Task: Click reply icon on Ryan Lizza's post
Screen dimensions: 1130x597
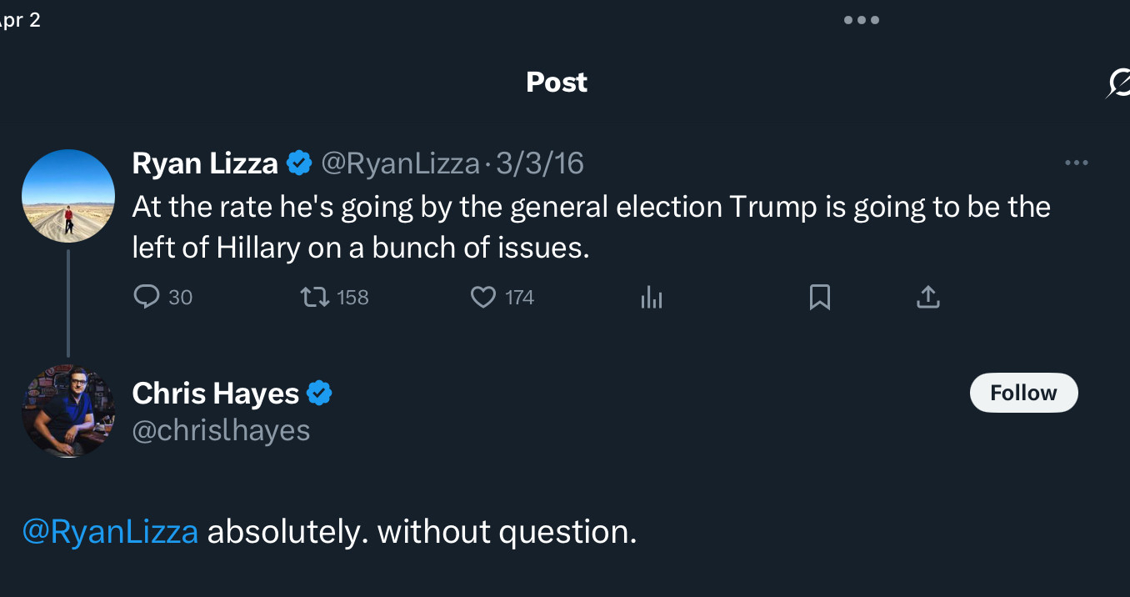Action: tap(147, 298)
